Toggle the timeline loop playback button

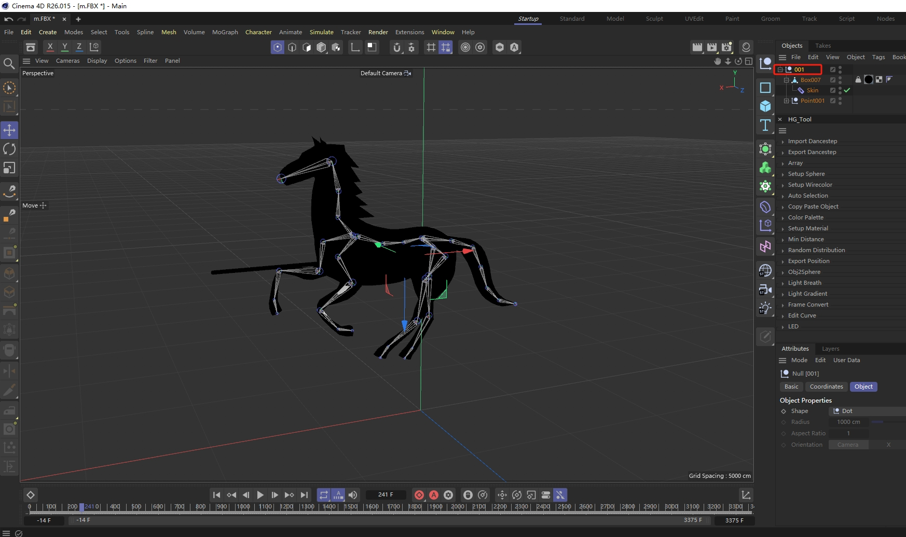324,495
